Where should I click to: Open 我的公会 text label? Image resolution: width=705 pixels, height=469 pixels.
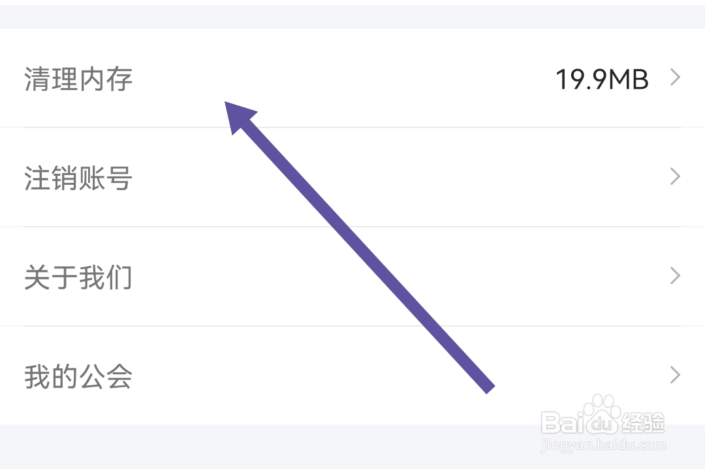pyautogui.click(x=78, y=376)
